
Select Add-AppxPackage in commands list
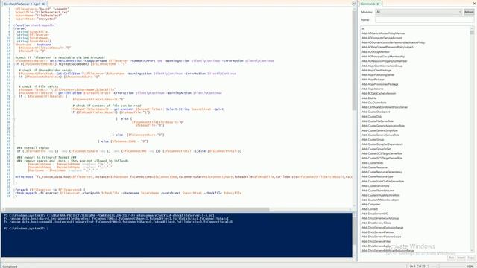(373, 80)
